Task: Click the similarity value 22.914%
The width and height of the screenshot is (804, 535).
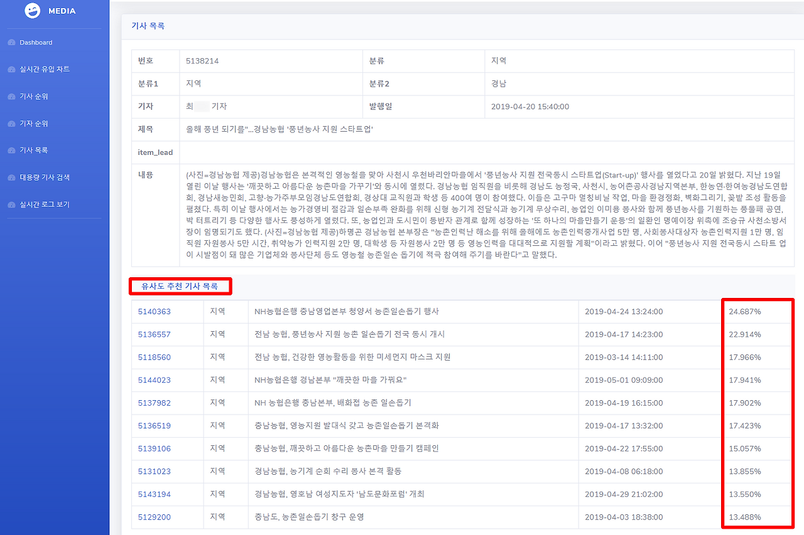Action: tap(745, 334)
